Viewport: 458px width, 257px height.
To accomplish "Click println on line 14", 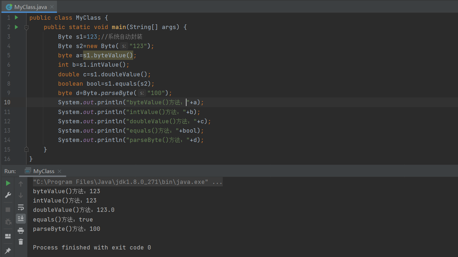I will 110,140.
